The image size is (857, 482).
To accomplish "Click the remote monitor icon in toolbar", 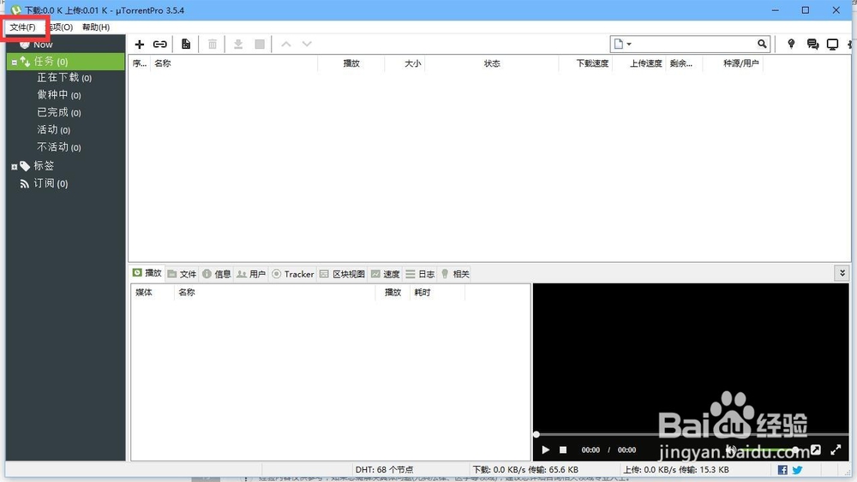I will pyautogui.click(x=832, y=45).
